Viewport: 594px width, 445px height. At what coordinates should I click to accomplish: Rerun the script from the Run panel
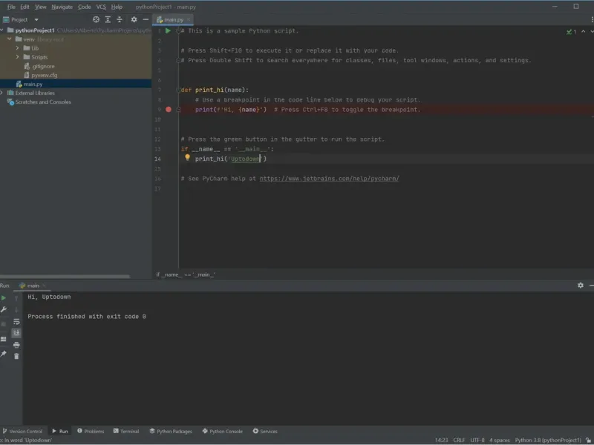(x=4, y=297)
